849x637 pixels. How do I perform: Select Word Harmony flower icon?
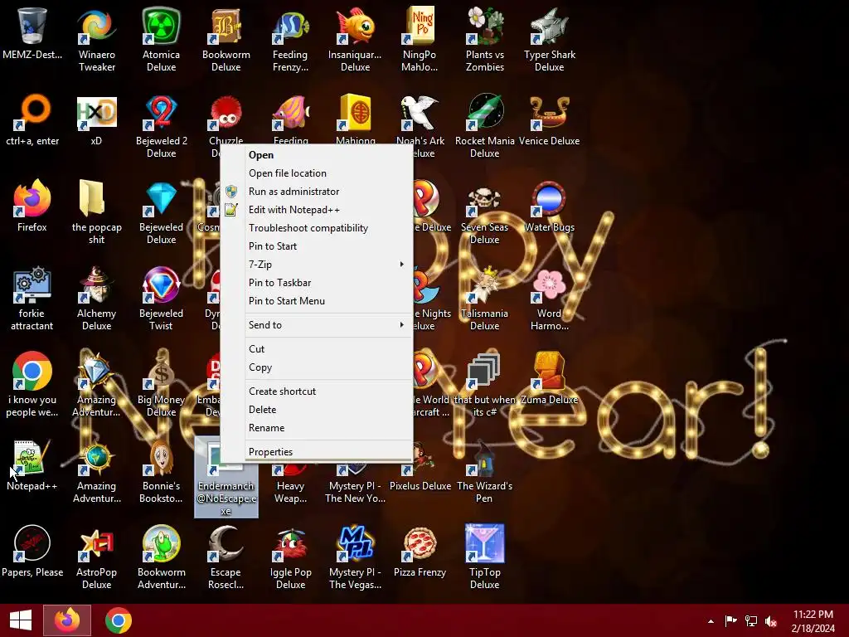(x=549, y=284)
